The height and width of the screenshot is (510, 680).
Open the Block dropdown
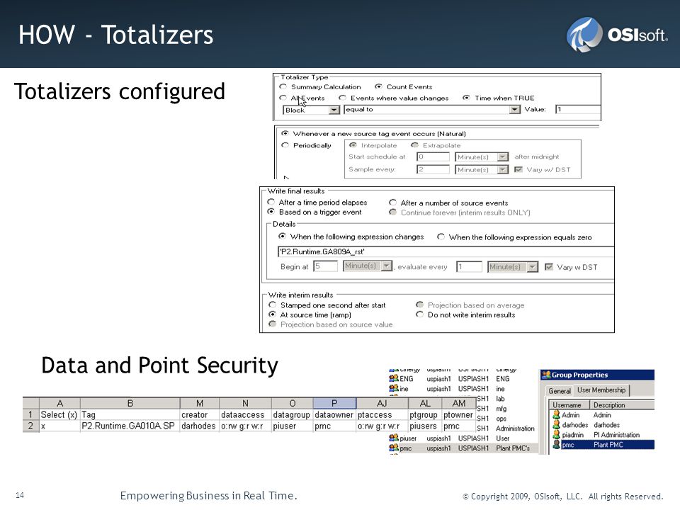pos(334,110)
